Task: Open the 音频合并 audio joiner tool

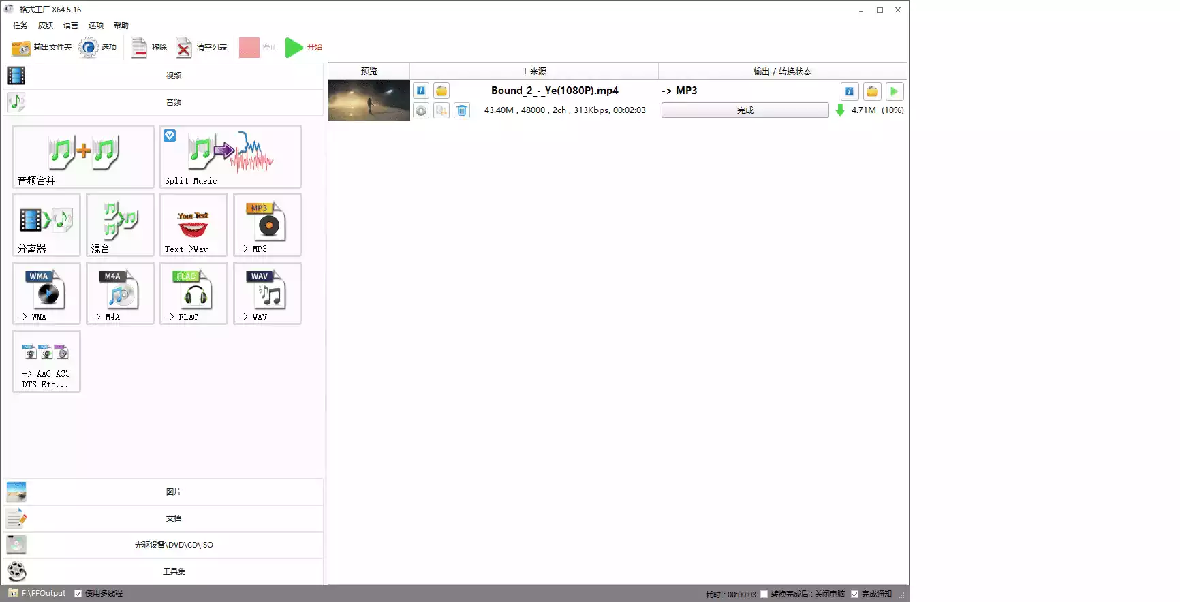Action: (x=83, y=156)
